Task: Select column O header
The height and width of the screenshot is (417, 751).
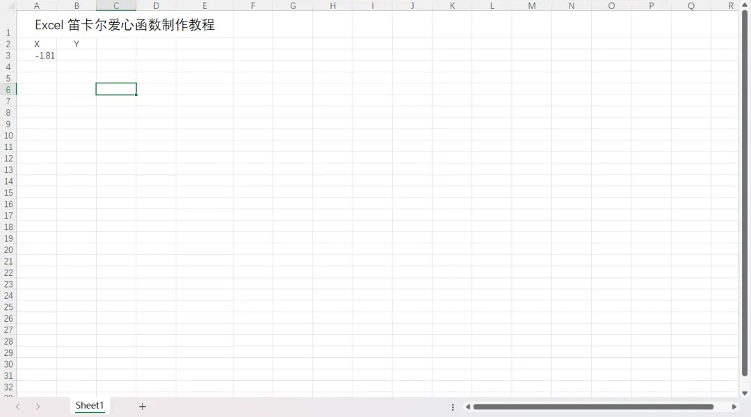Action: (611, 6)
